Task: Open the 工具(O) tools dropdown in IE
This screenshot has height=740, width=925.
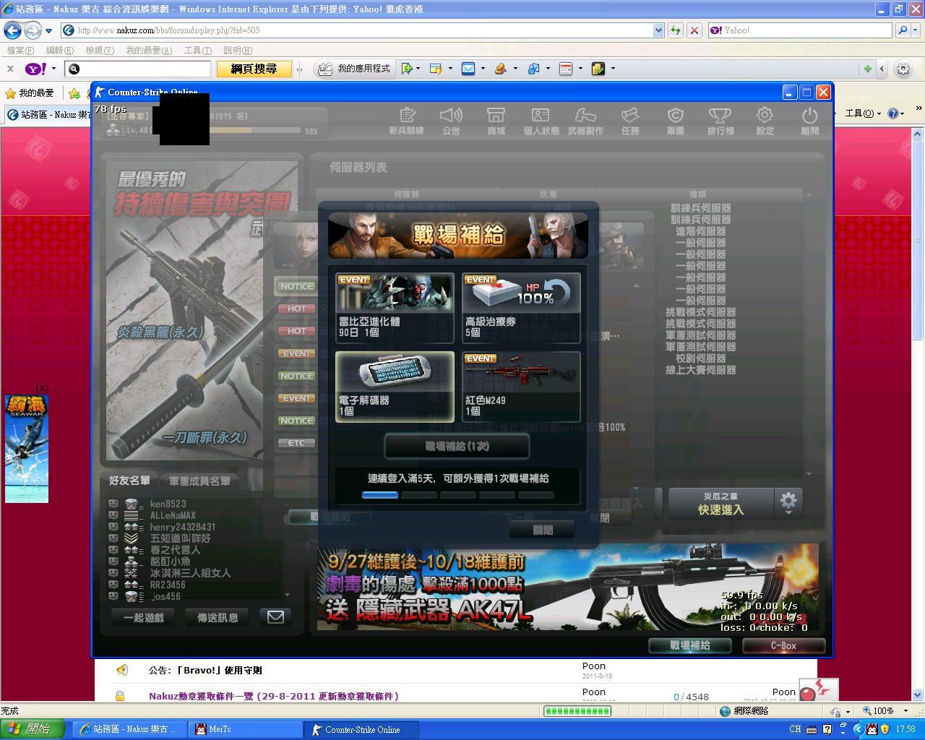Action: (864, 113)
